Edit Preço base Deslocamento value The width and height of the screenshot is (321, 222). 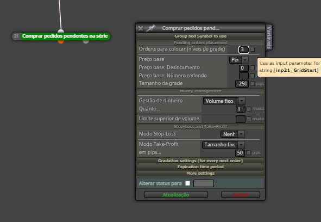[244, 68]
